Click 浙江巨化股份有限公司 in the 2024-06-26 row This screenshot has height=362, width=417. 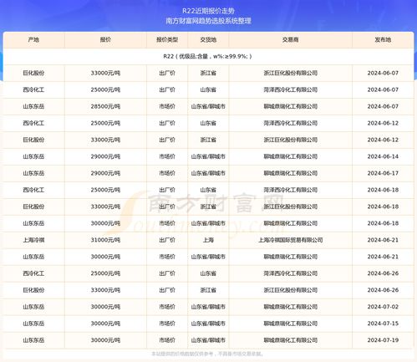(x=290, y=290)
